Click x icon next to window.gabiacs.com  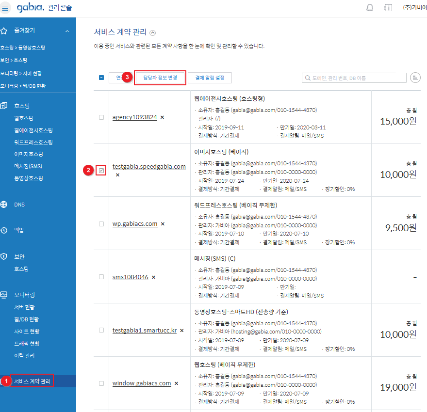click(176, 383)
